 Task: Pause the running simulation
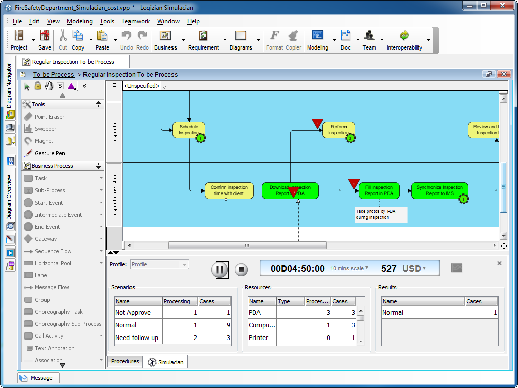pyautogui.click(x=220, y=269)
